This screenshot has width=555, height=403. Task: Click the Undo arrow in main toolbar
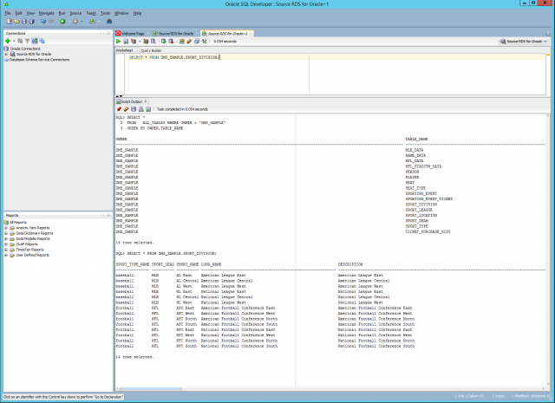tap(43, 22)
